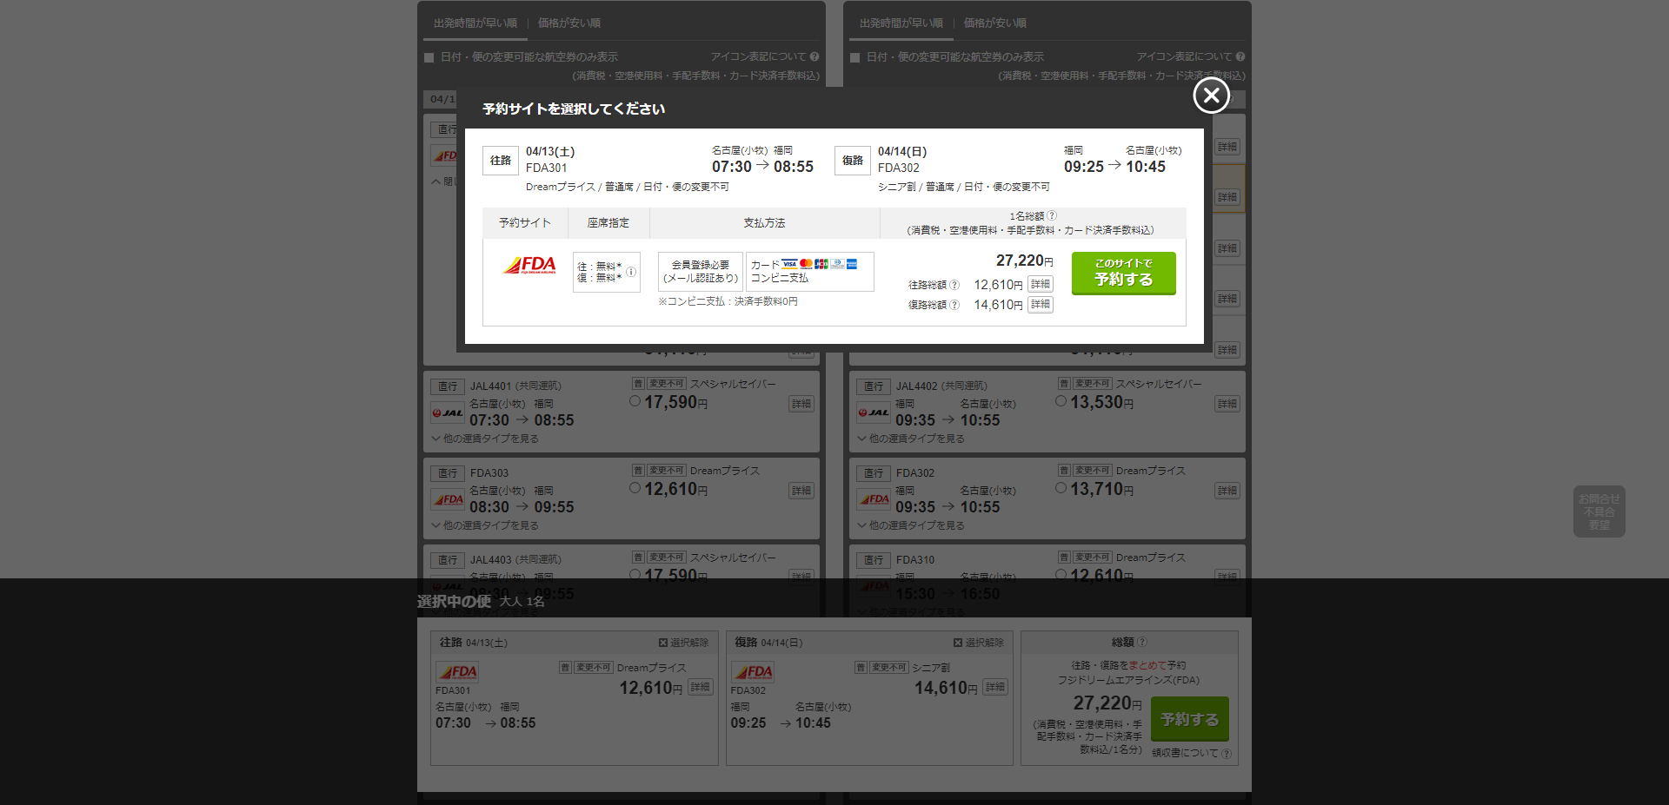Screen dimensions: 1669x805
Task: Click the コンビニ支払 payment text
Action: pyautogui.click(x=780, y=278)
